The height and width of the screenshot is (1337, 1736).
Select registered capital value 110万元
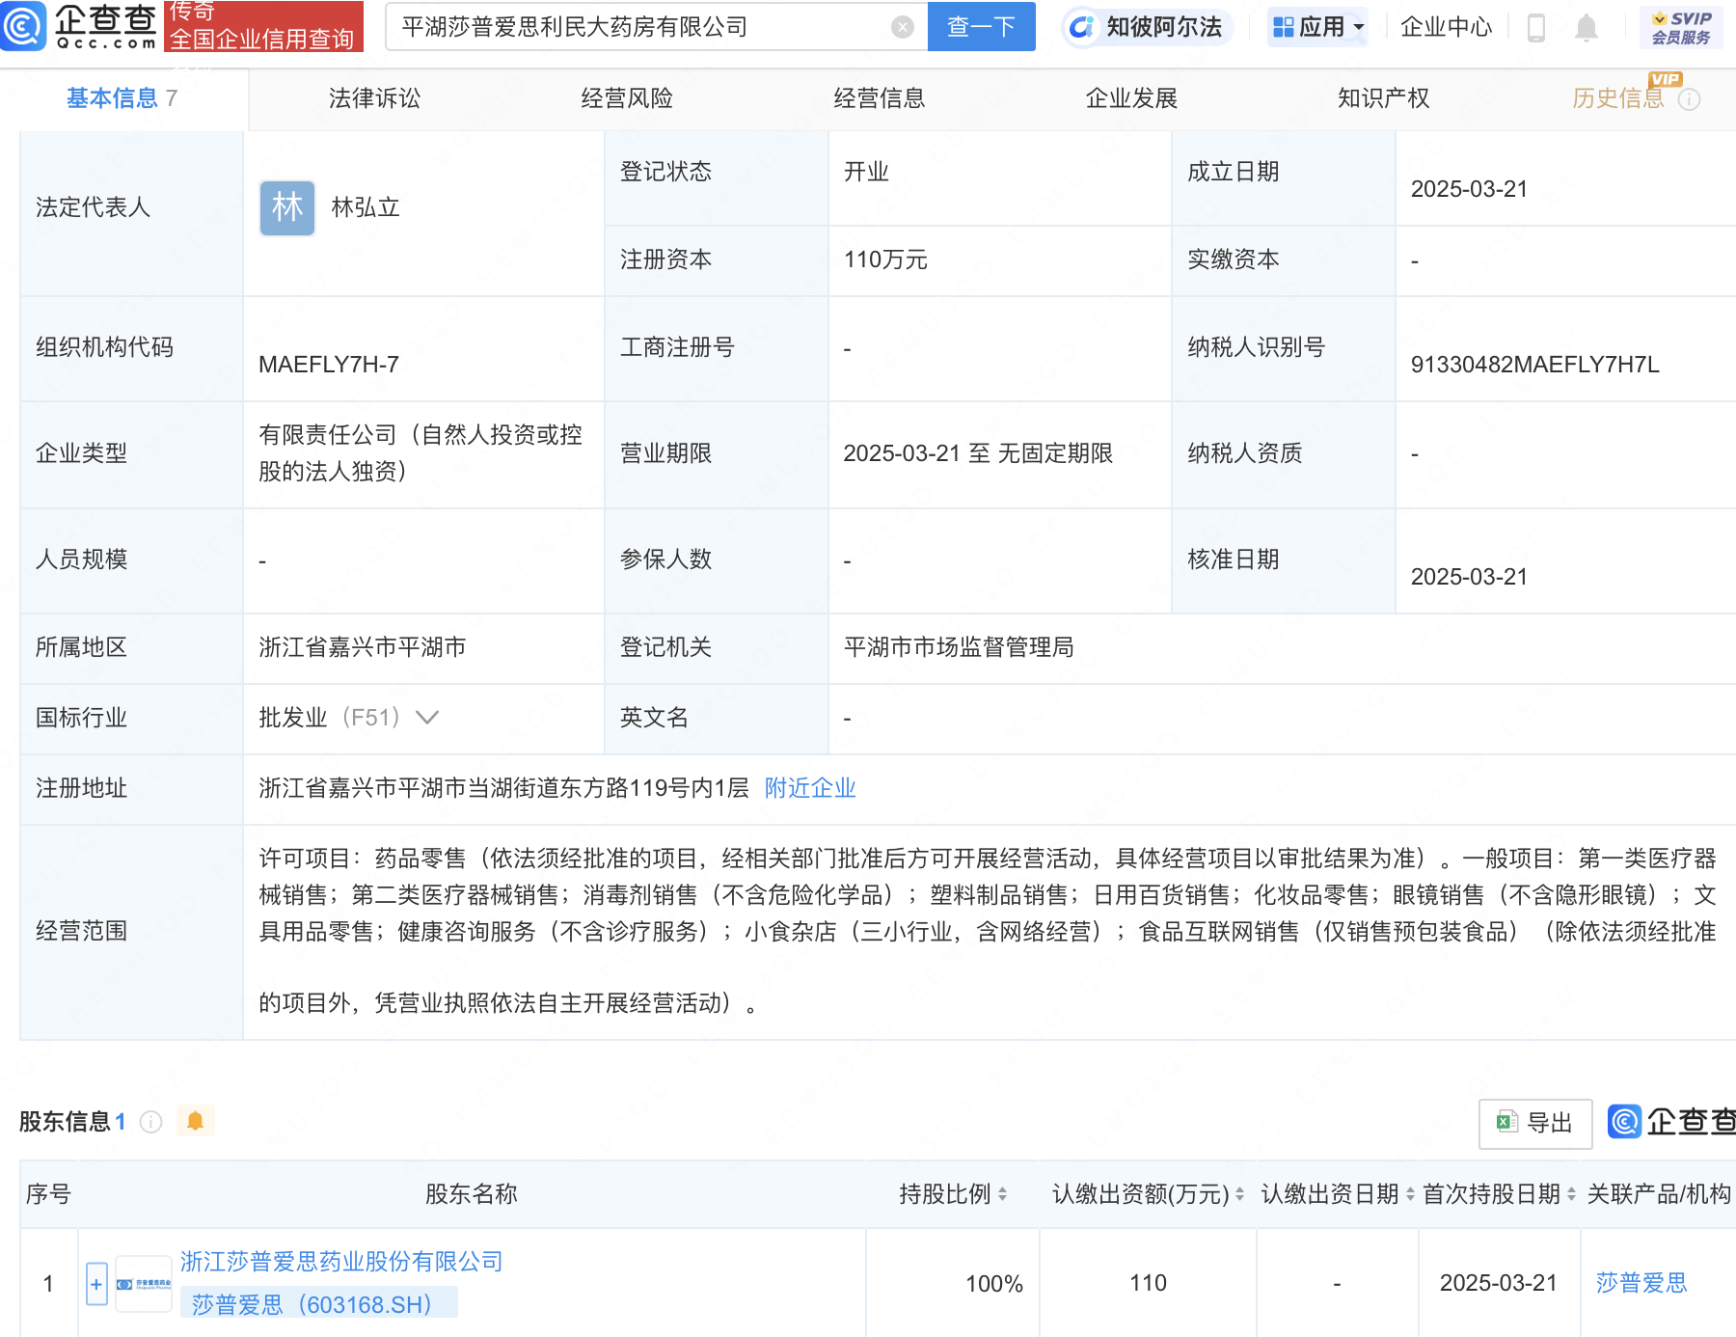(x=885, y=259)
